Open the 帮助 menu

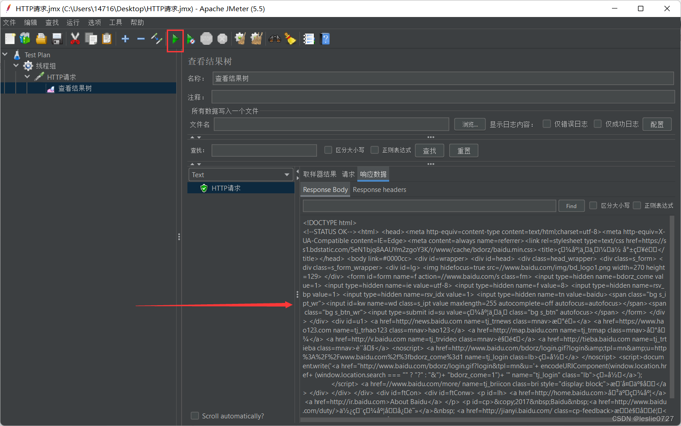pos(137,22)
